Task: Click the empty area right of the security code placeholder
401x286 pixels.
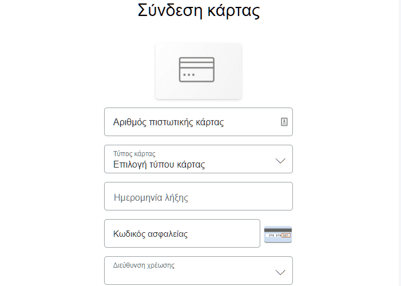Action: pyautogui.click(x=229, y=234)
